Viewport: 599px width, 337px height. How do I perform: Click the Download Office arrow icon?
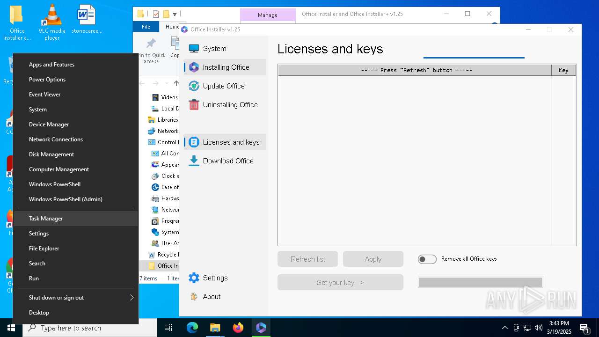[x=194, y=161]
